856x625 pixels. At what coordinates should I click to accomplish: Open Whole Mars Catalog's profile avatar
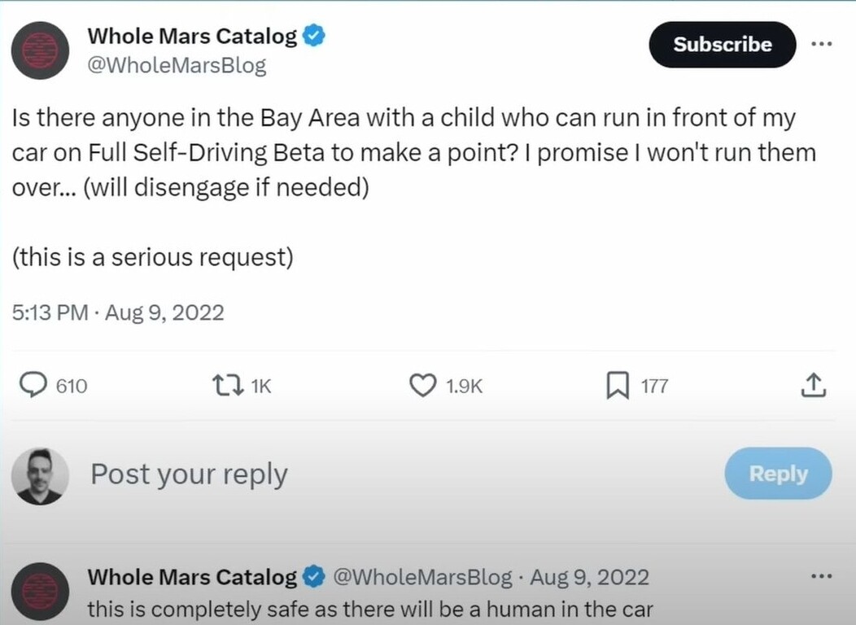tap(40, 50)
